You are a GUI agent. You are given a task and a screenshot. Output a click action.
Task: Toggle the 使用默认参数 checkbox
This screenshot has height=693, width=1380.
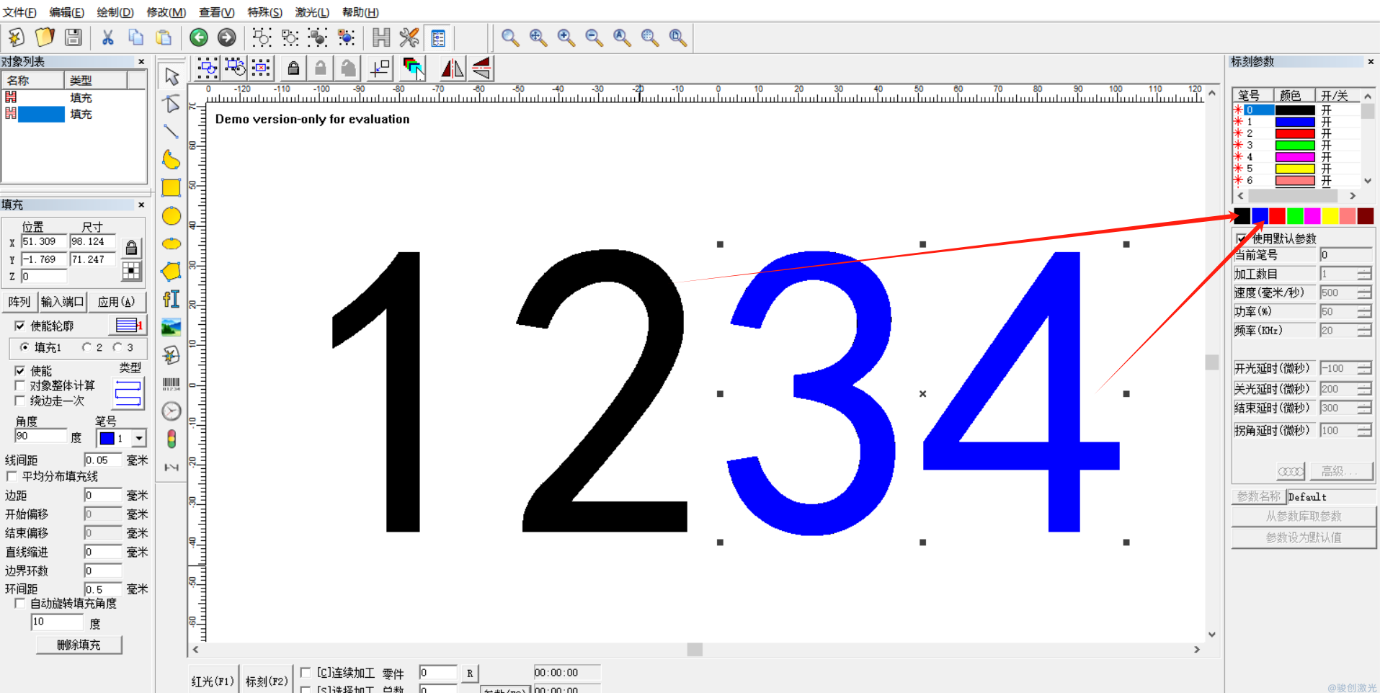[1242, 238]
